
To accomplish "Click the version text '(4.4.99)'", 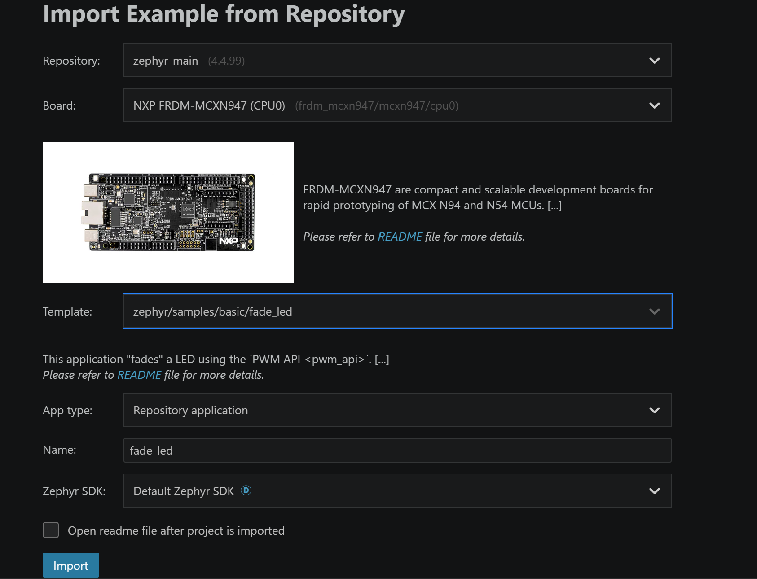I will (226, 61).
